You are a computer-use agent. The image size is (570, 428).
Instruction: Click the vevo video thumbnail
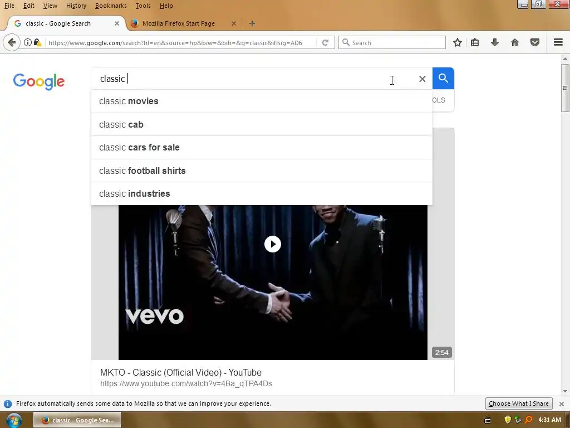(x=273, y=283)
